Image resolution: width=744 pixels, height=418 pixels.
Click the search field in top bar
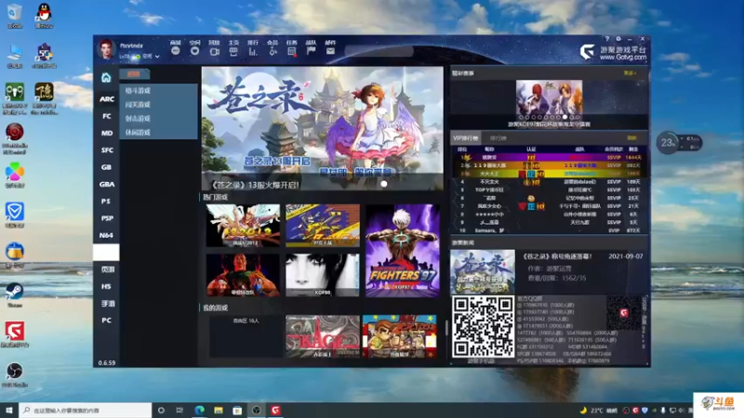tap(379, 51)
